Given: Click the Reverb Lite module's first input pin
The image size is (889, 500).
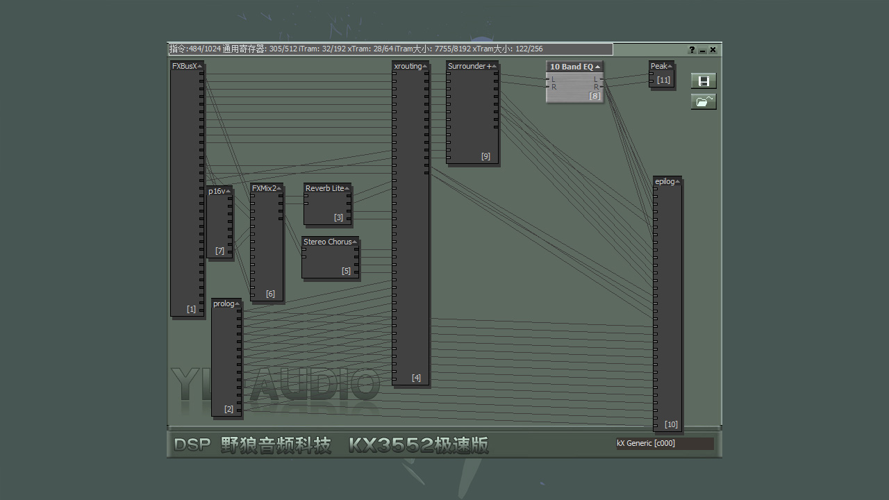Looking at the screenshot, I should pyautogui.click(x=306, y=196).
